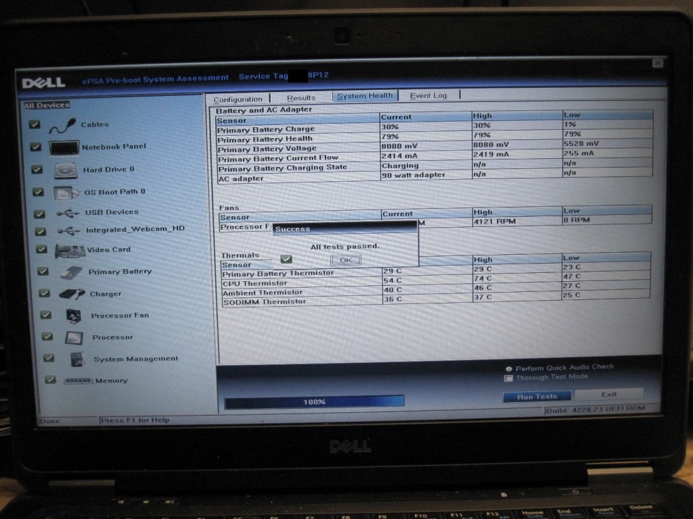Click the 4121 RPM fan high value
The width and height of the screenshot is (693, 519).
(495, 221)
